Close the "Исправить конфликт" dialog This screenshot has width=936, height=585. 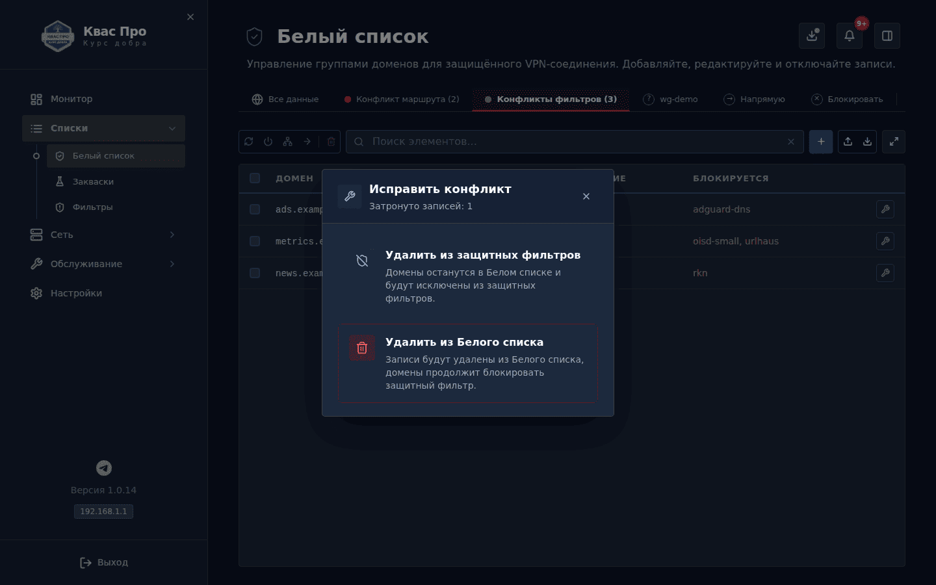coord(586,196)
